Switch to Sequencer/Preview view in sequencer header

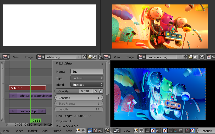[x=100, y=131]
